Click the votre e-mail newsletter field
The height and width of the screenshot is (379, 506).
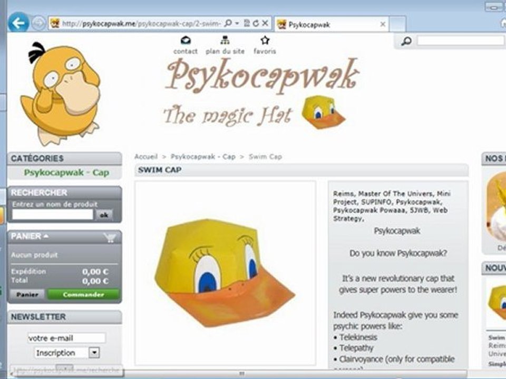pos(66,338)
